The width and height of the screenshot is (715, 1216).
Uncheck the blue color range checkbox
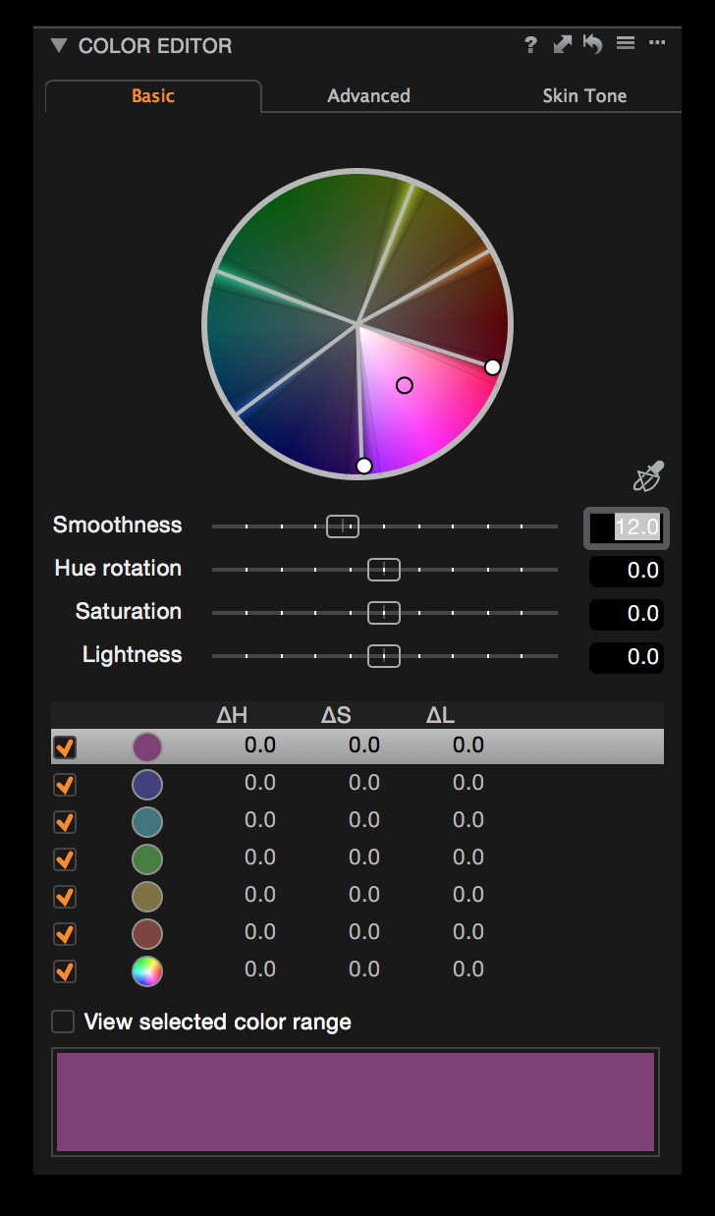coord(65,784)
